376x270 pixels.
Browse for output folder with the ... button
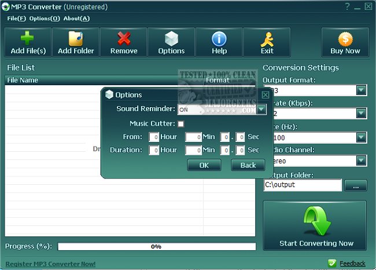point(356,185)
